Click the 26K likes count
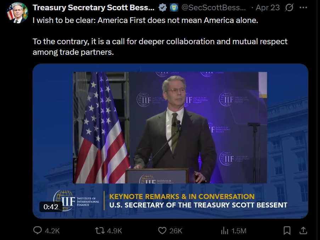This screenshot has width=320, height=240. click(x=176, y=231)
